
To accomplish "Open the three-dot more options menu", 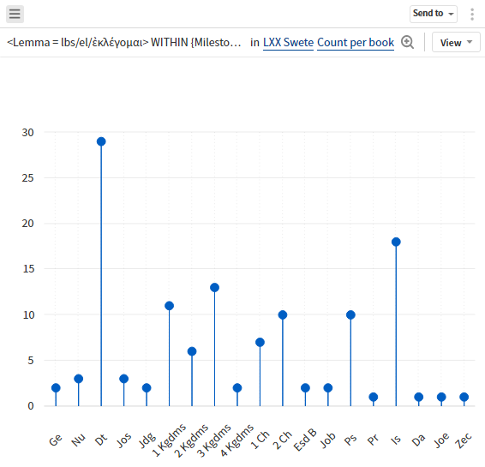I will (471, 15).
